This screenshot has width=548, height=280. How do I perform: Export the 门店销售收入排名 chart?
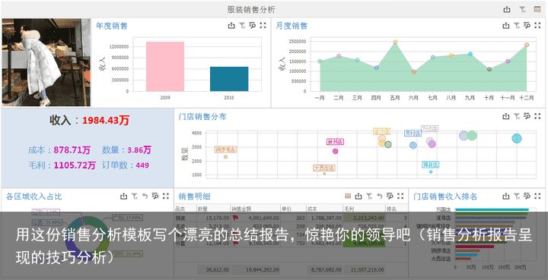(506, 197)
